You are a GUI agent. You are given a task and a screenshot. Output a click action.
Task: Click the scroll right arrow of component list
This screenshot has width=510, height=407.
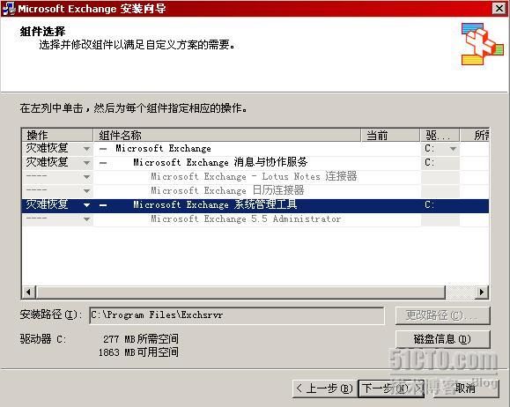[x=482, y=292]
